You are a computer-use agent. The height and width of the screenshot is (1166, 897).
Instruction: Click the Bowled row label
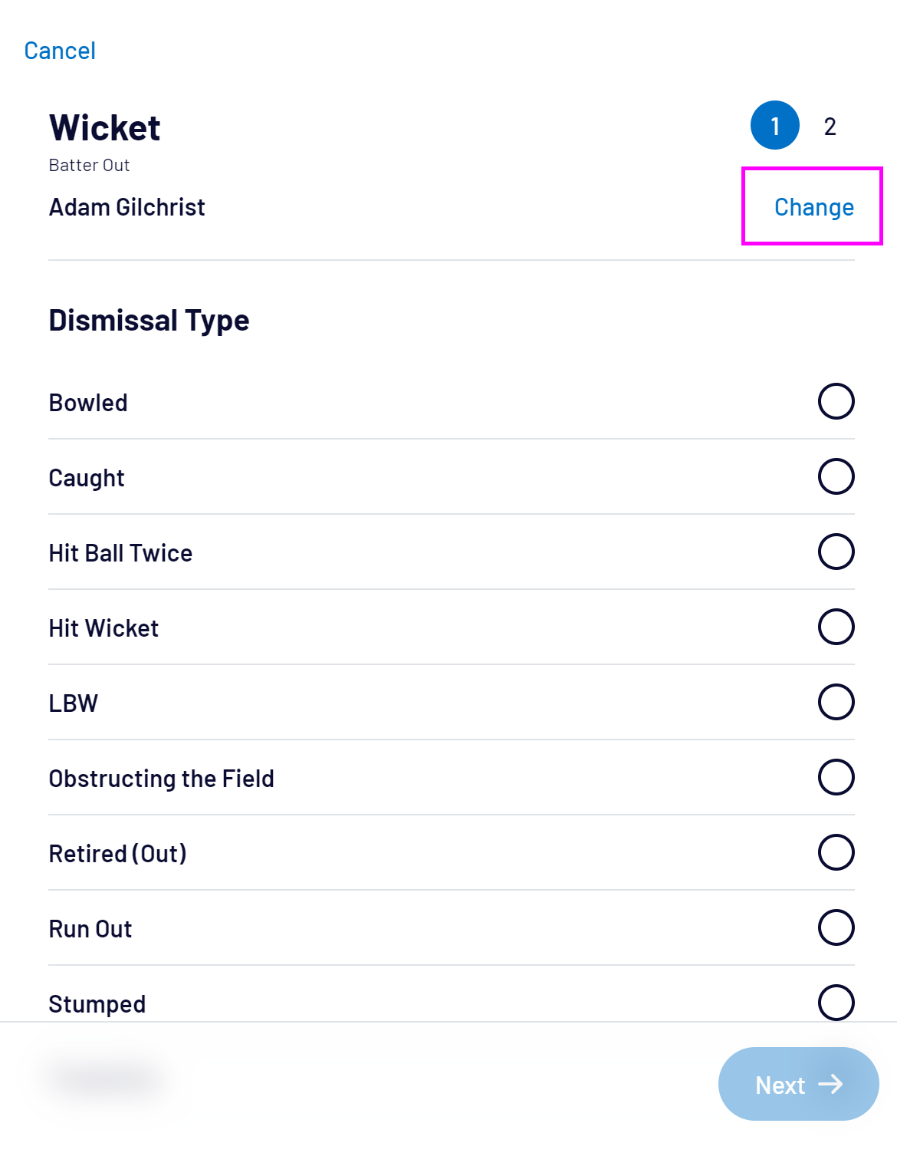click(x=88, y=403)
